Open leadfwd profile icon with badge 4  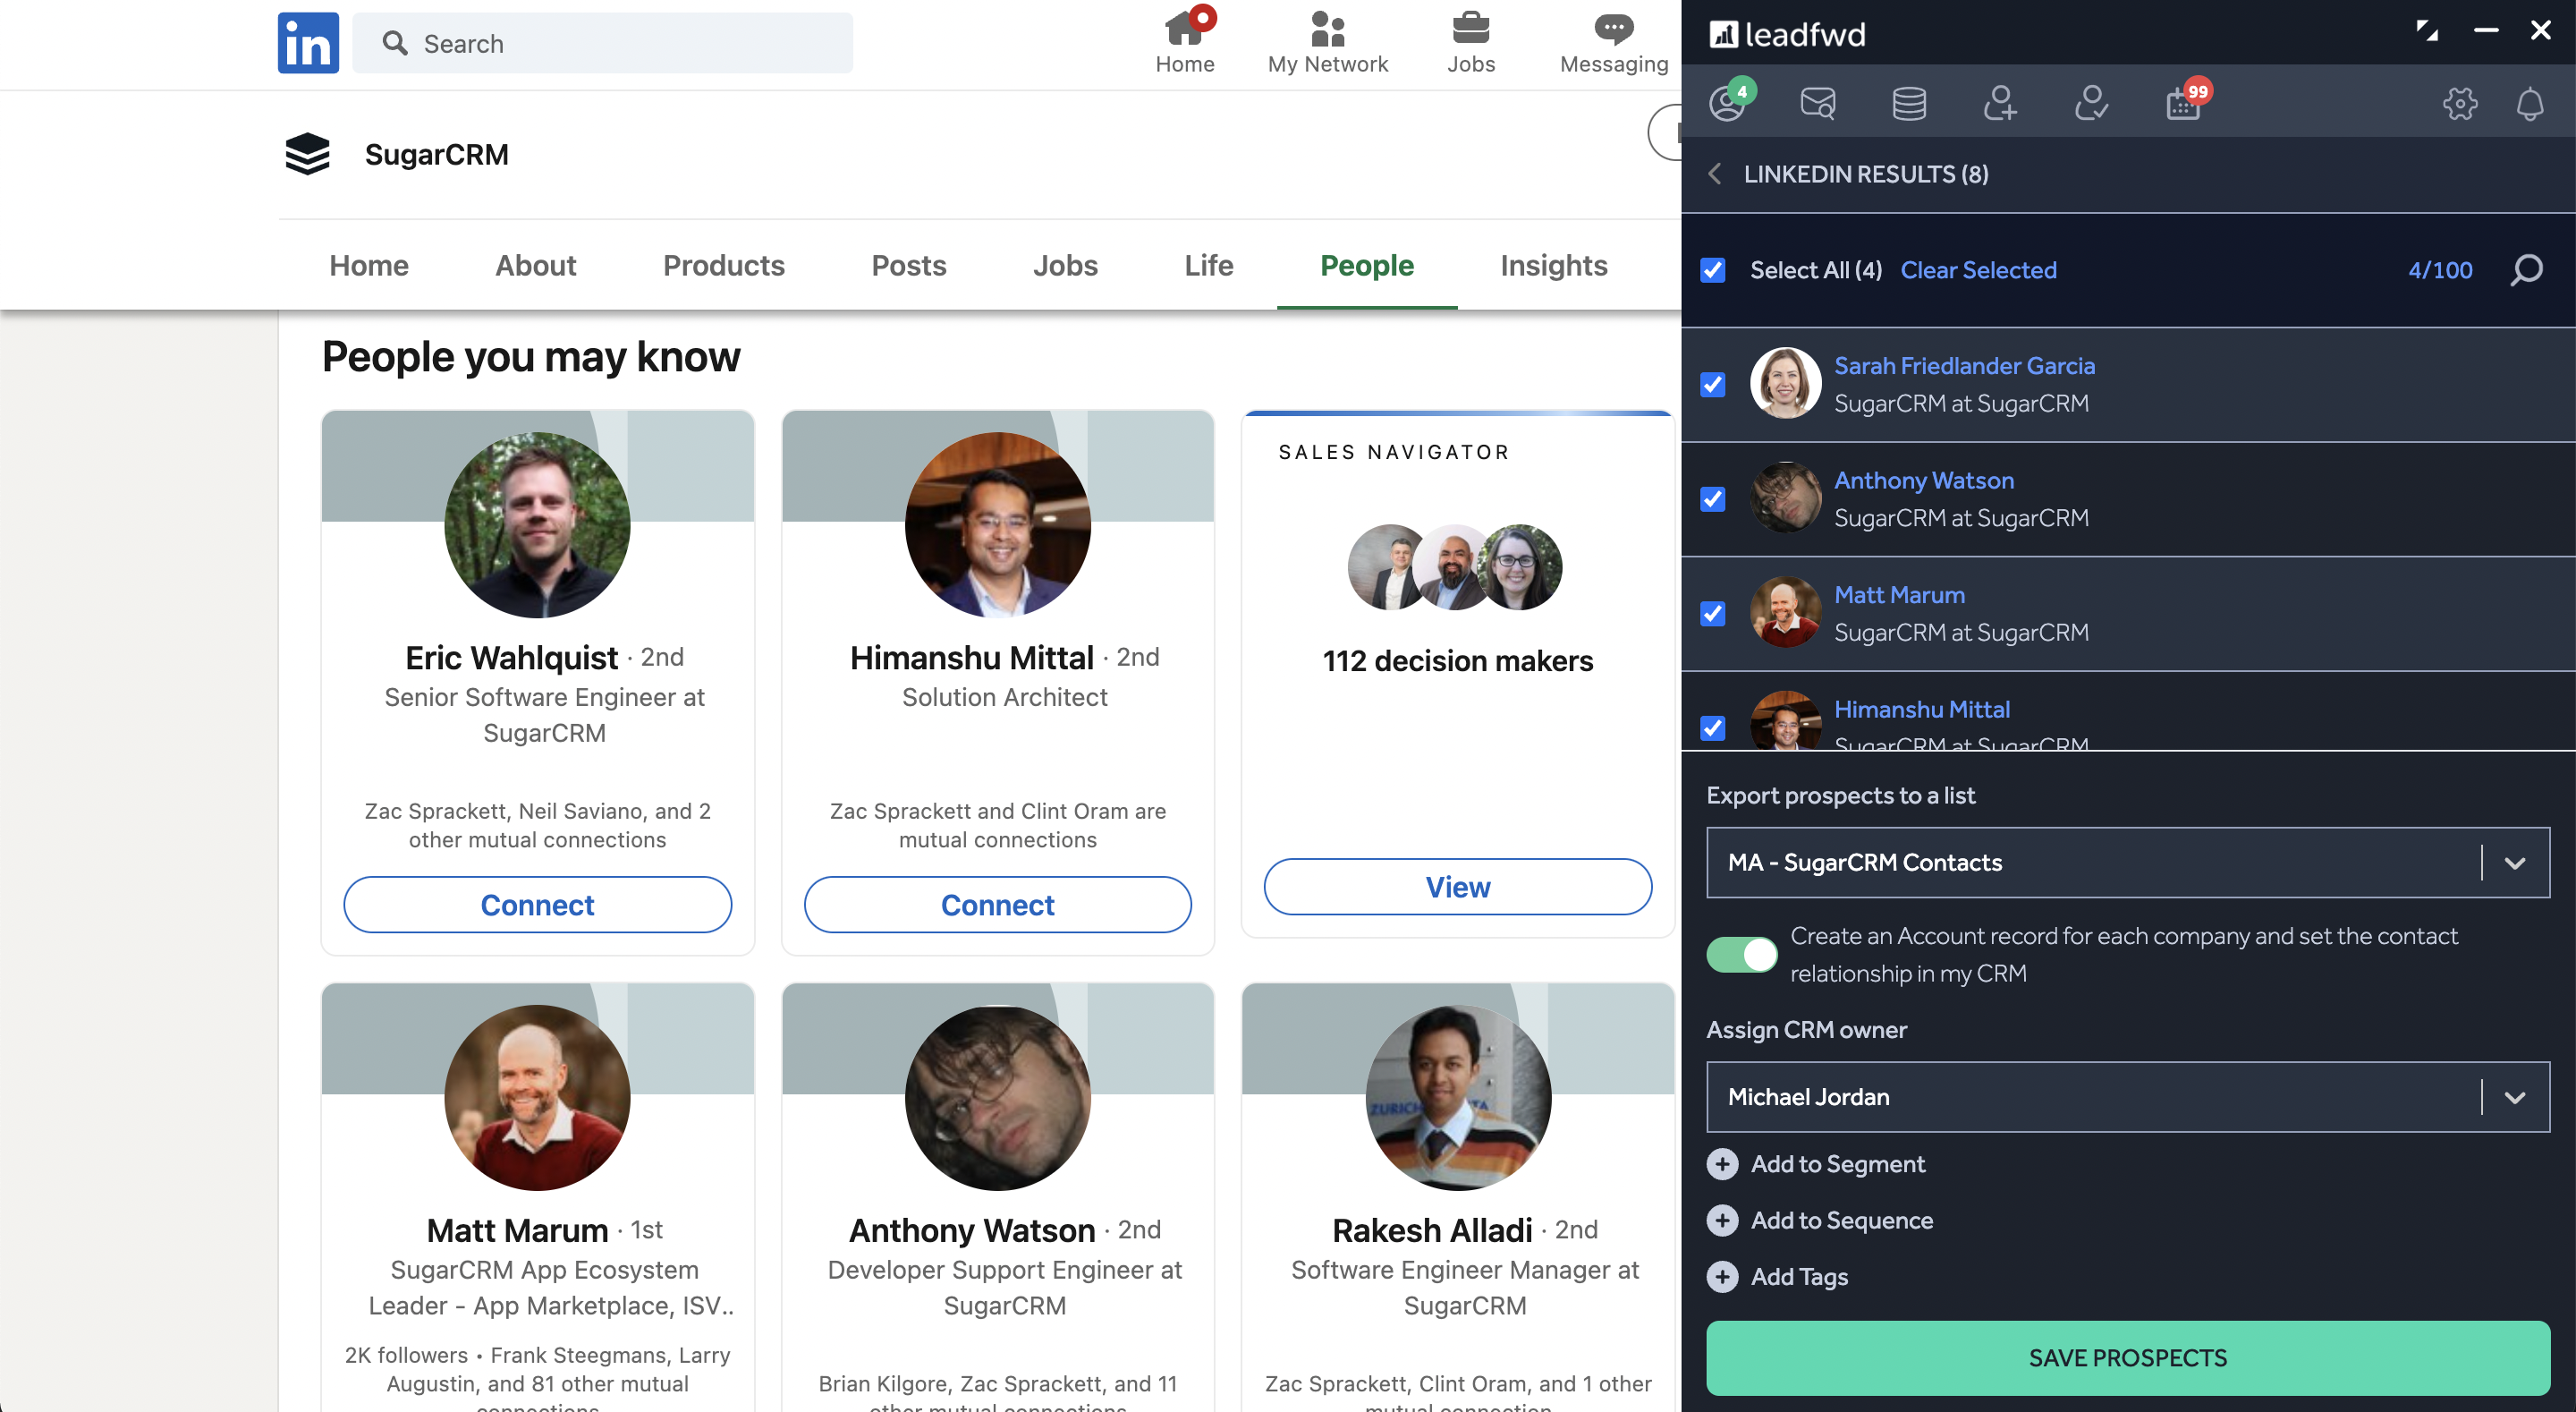click(1729, 102)
